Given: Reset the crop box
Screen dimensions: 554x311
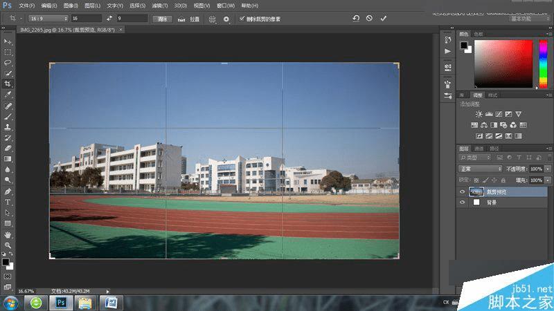Looking at the screenshot, I should pos(356,18).
